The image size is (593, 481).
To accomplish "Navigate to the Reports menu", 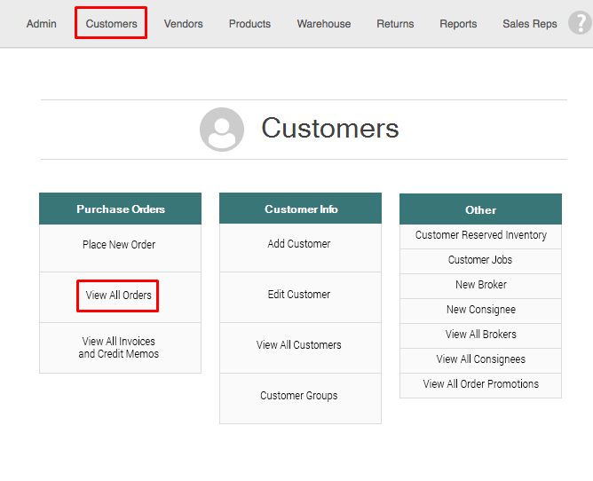I will [458, 24].
